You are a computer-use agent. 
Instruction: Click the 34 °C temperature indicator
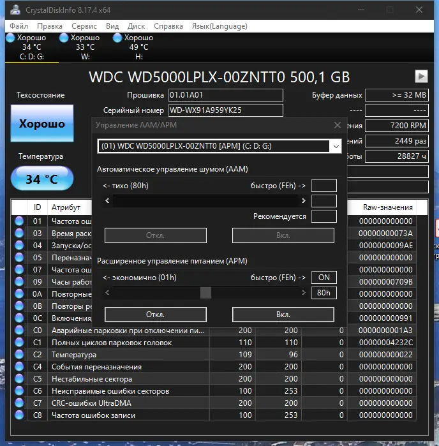tap(42, 179)
